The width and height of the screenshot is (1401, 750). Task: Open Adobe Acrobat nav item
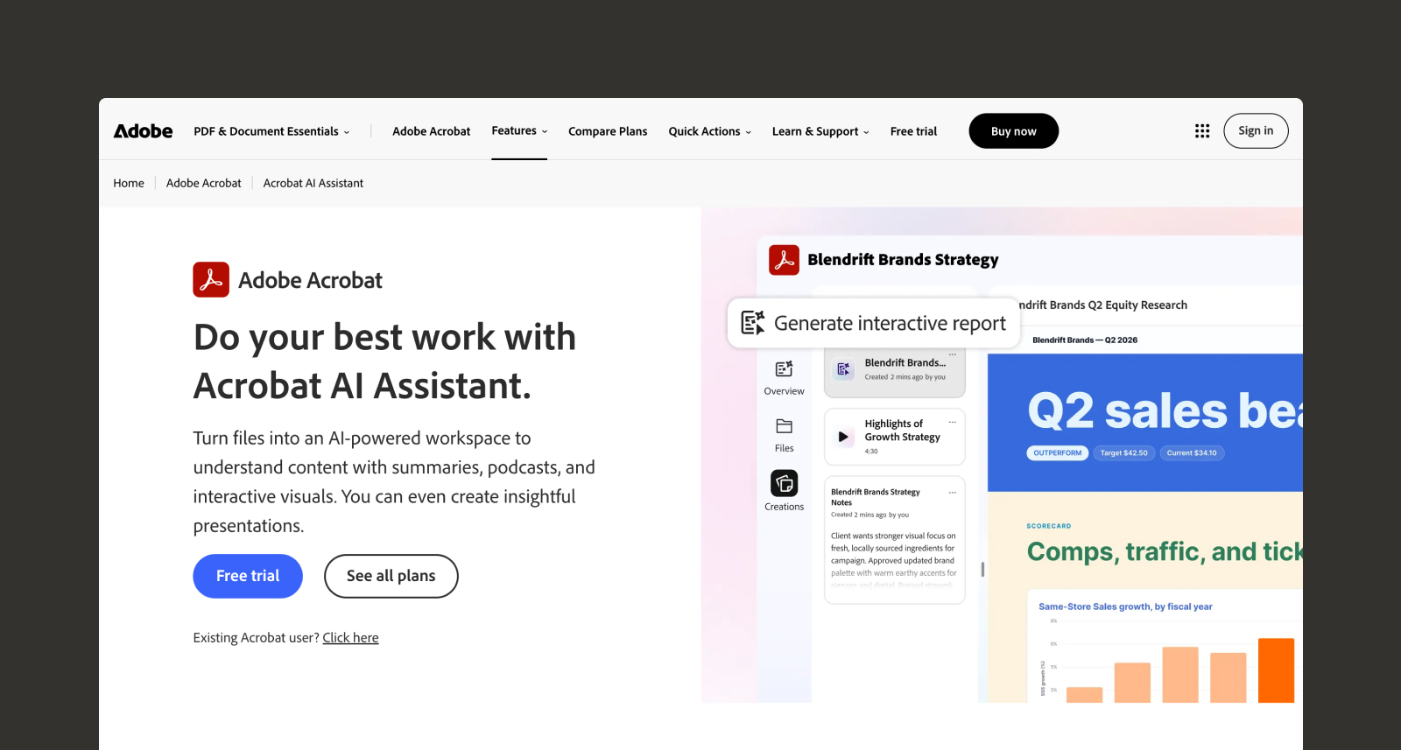click(x=431, y=131)
